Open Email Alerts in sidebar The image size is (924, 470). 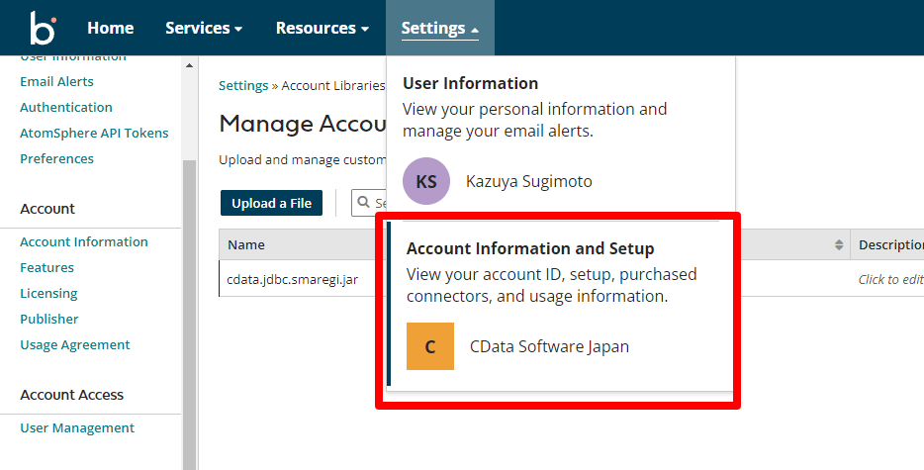pos(56,81)
